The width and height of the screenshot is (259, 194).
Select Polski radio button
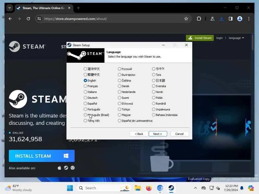tap(154, 98)
